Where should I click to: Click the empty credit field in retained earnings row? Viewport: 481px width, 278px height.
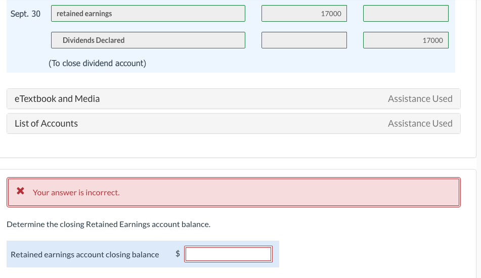[x=406, y=14]
